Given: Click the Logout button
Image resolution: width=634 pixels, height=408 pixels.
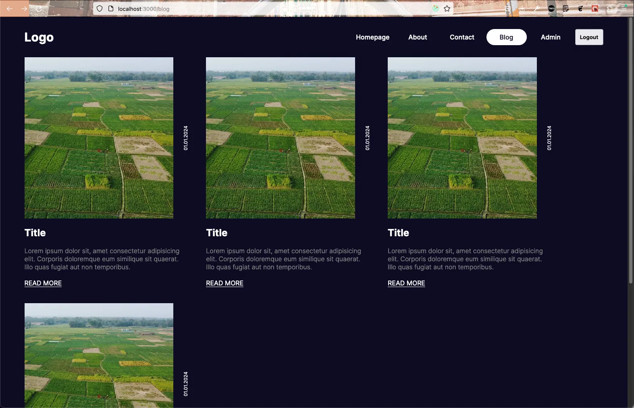Looking at the screenshot, I should click(589, 37).
